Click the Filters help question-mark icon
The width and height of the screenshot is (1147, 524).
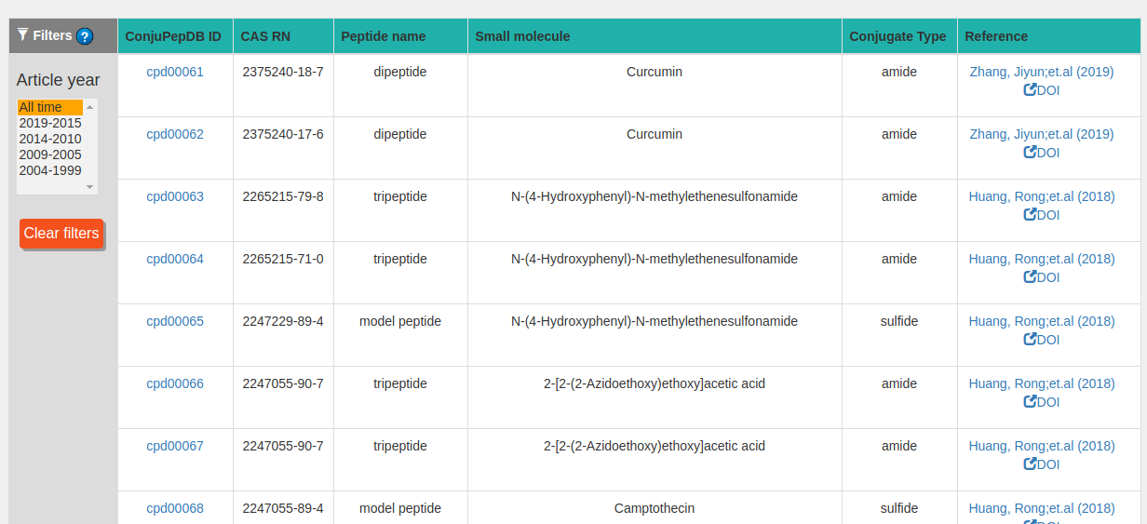(85, 36)
